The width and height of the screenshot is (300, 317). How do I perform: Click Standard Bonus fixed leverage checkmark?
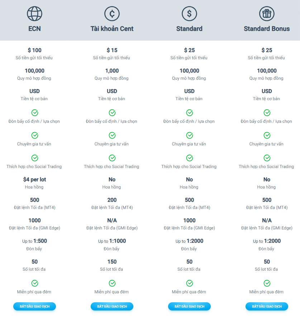pos(267,113)
